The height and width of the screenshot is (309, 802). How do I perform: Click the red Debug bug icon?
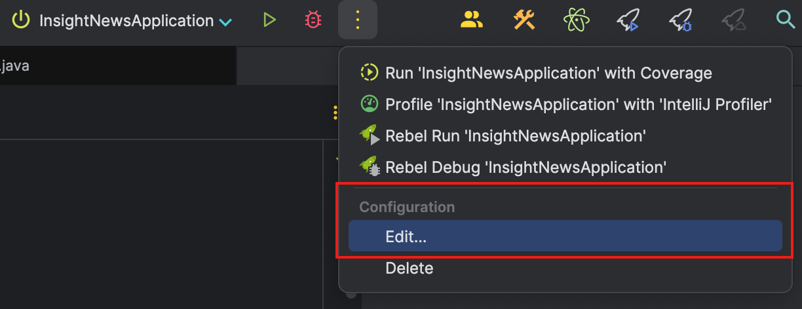click(313, 20)
